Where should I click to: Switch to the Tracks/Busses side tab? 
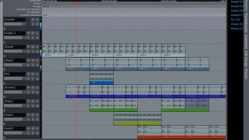(246, 23)
